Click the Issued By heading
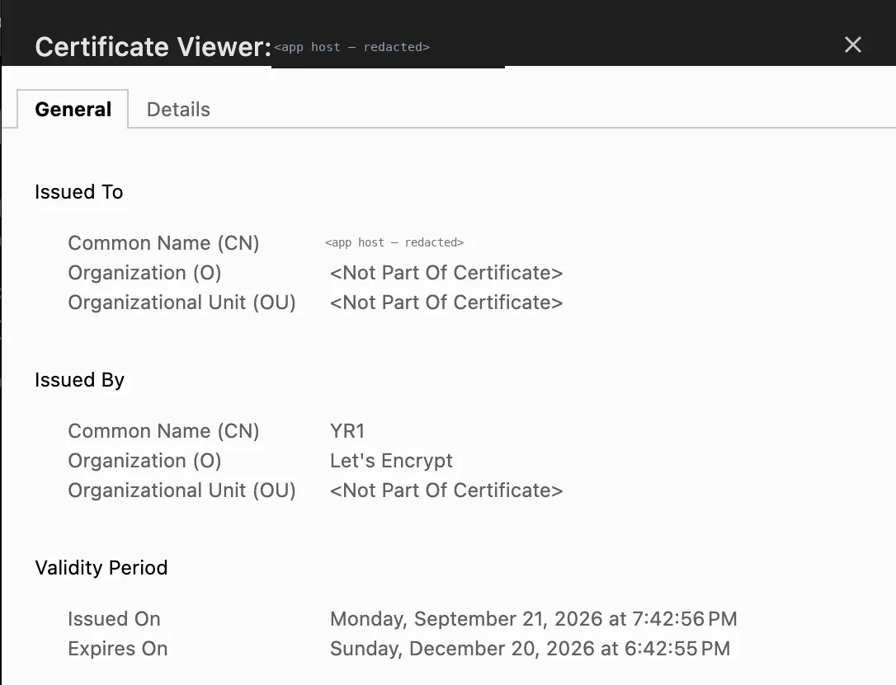The width and height of the screenshot is (896, 685). pyautogui.click(x=79, y=380)
